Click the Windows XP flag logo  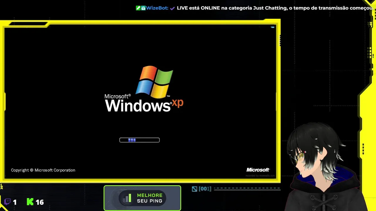click(x=155, y=82)
